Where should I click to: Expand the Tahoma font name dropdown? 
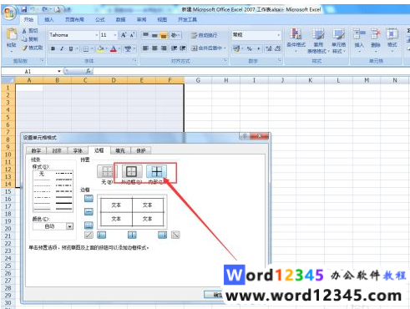pos(97,35)
